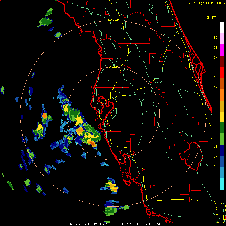Click the legend value '18'

pos(216,147)
